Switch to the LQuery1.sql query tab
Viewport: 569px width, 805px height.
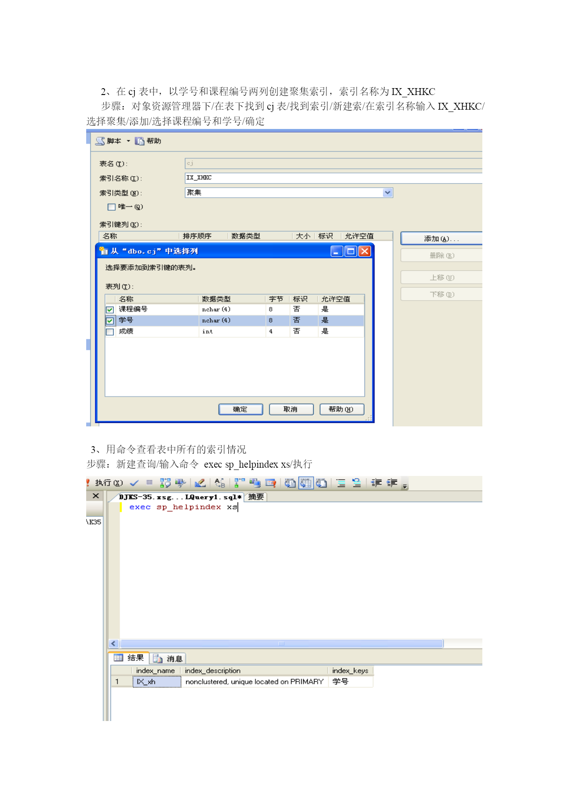(180, 497)
